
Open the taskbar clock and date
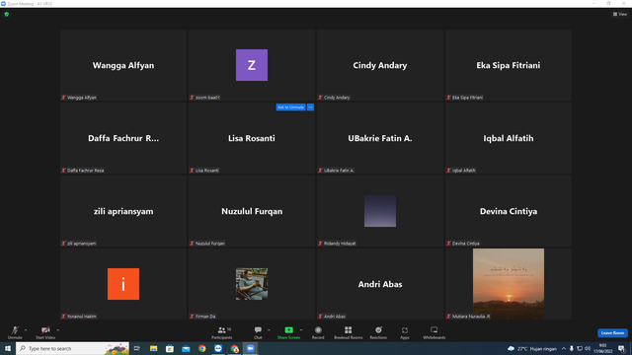click(x=603, y=348)
